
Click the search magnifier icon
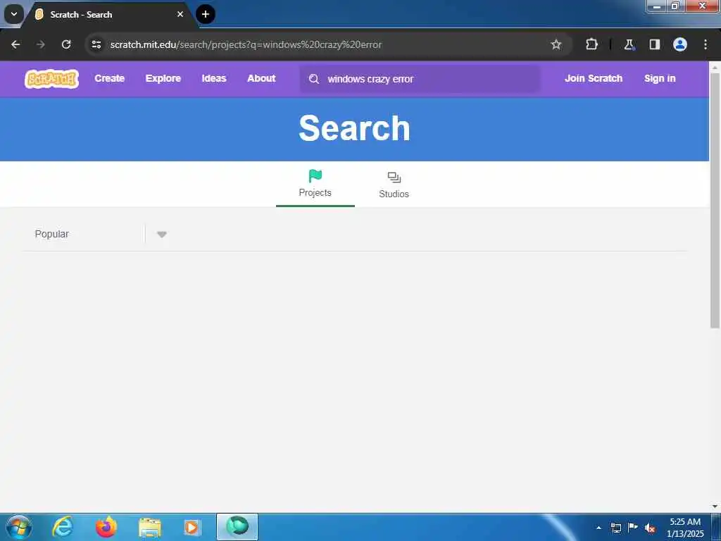[x=313, y=79]
